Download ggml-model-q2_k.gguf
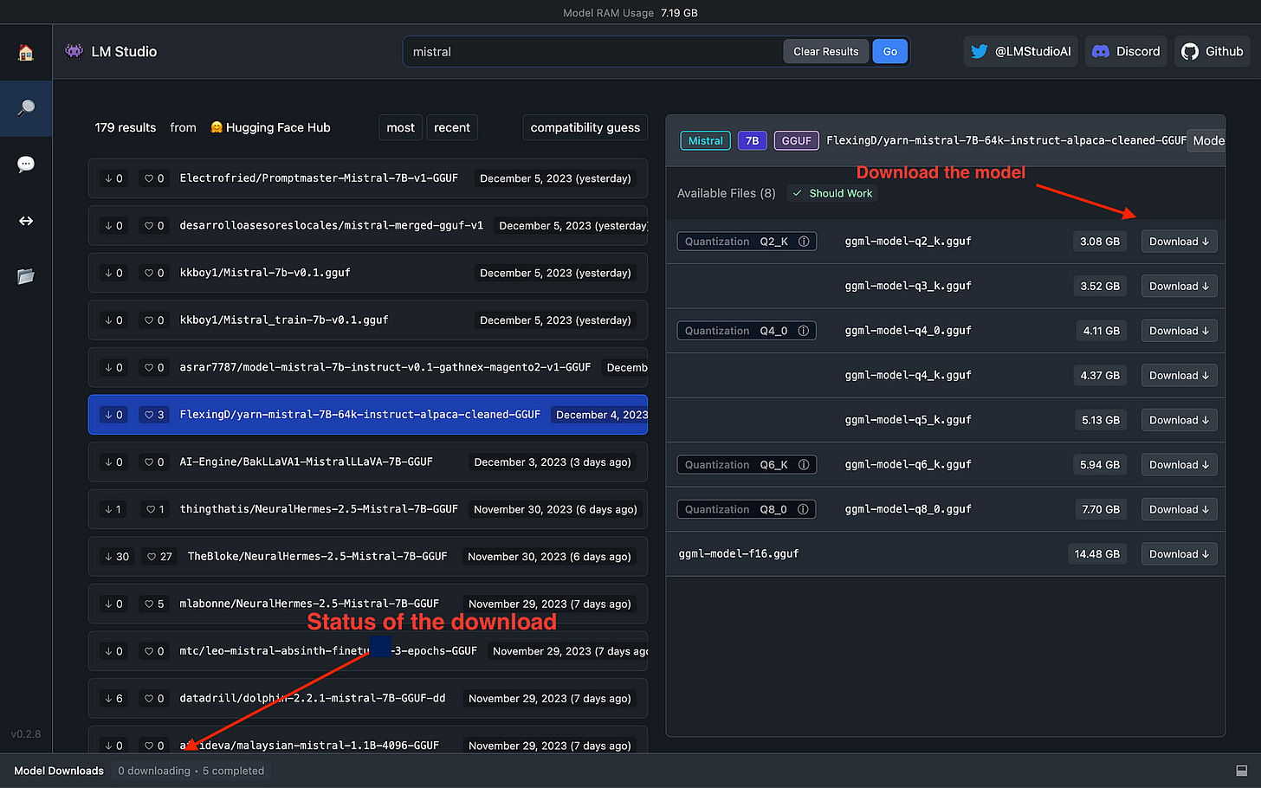1261x788 pixels. tap(1179, 242)
